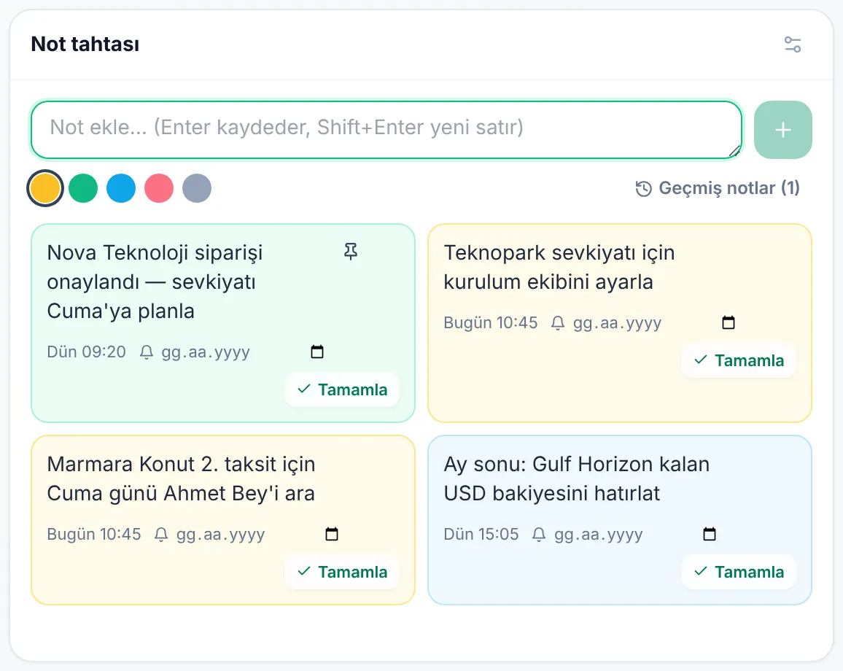The width and height of the screenshot is (843, 671).
Task: Choose the pink note color
Action: click(x=159, y=188)
